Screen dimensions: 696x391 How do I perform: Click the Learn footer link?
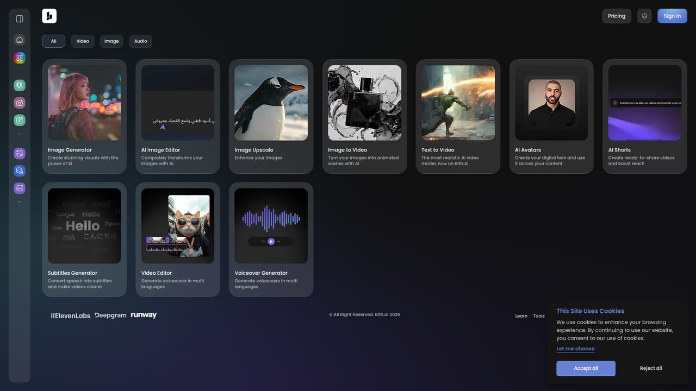tap(521, 316)
